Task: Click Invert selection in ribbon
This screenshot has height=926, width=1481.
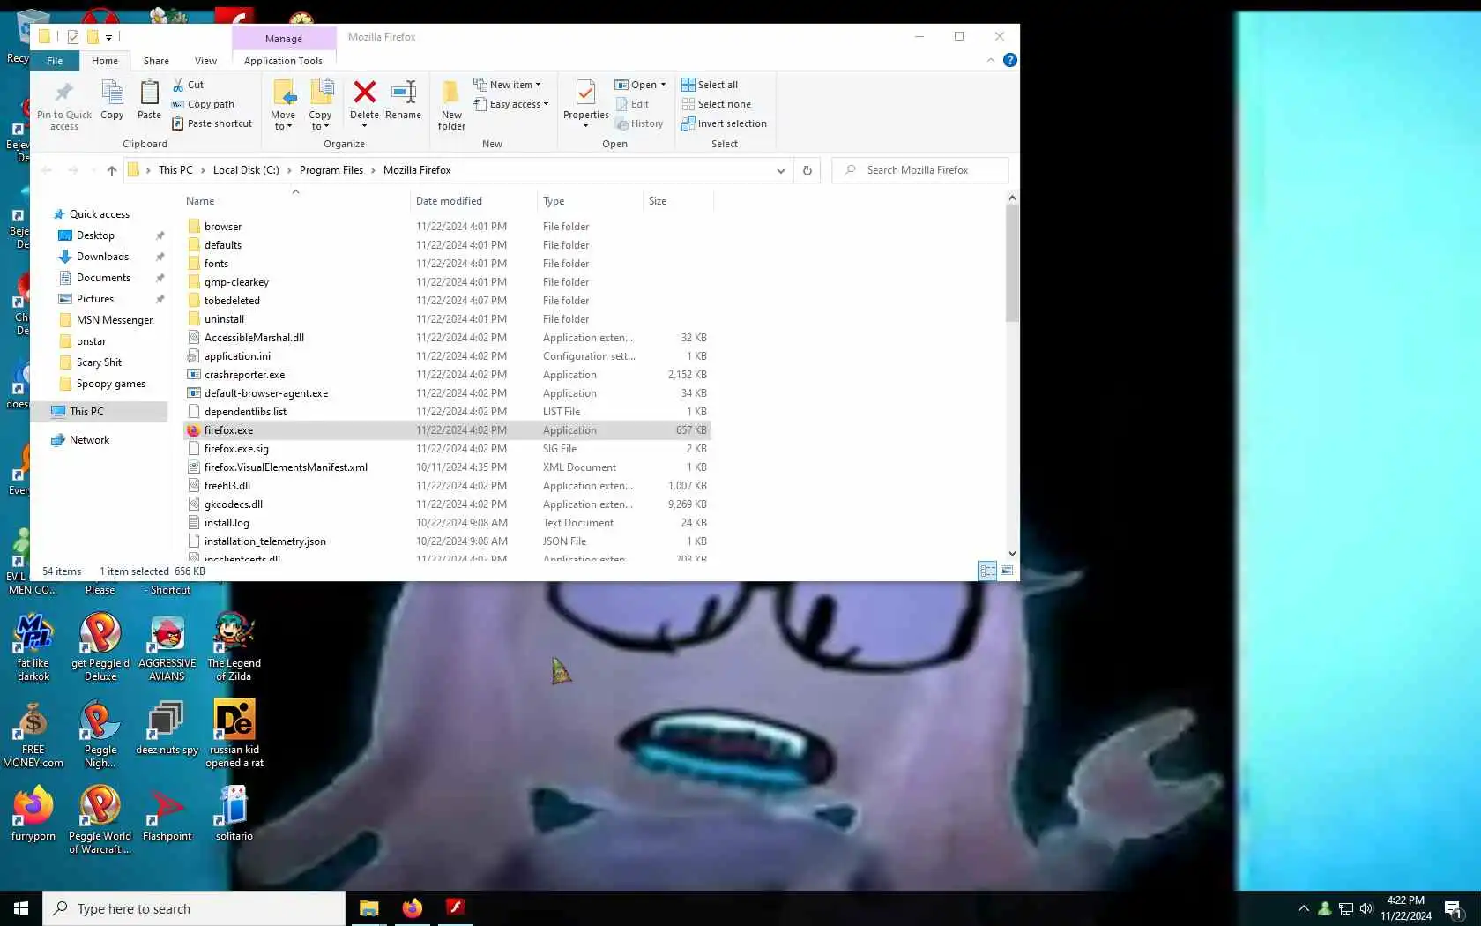Action: point(724,123)
